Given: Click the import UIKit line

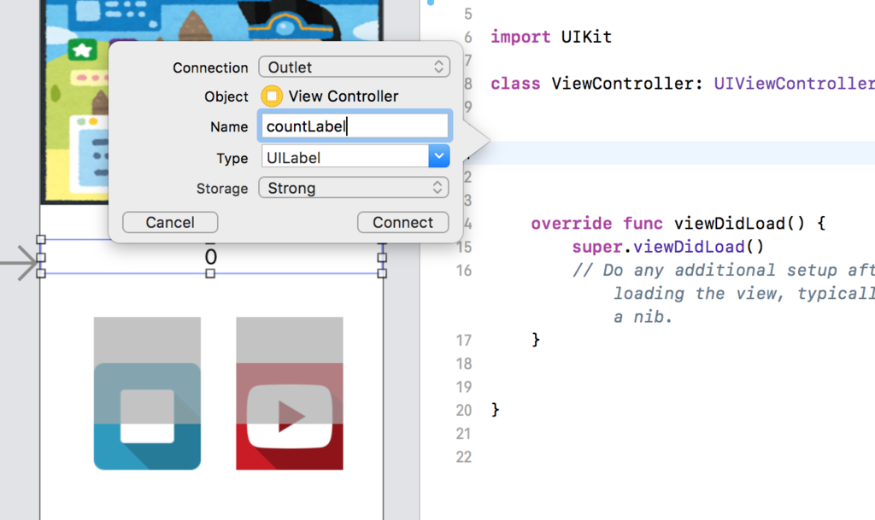Looking at the screenshot, I should (551, 37).
